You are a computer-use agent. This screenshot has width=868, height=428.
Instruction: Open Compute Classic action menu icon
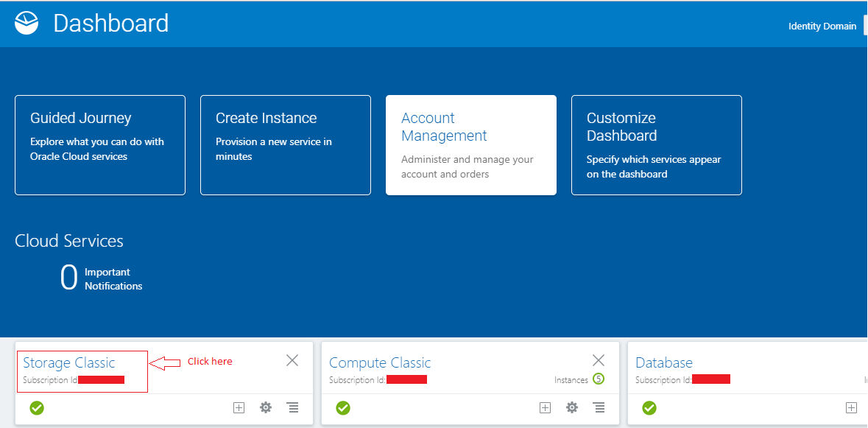pos(599,408)
